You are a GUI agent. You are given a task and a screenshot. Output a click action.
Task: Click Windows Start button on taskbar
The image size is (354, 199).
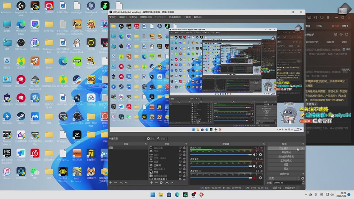153,195
